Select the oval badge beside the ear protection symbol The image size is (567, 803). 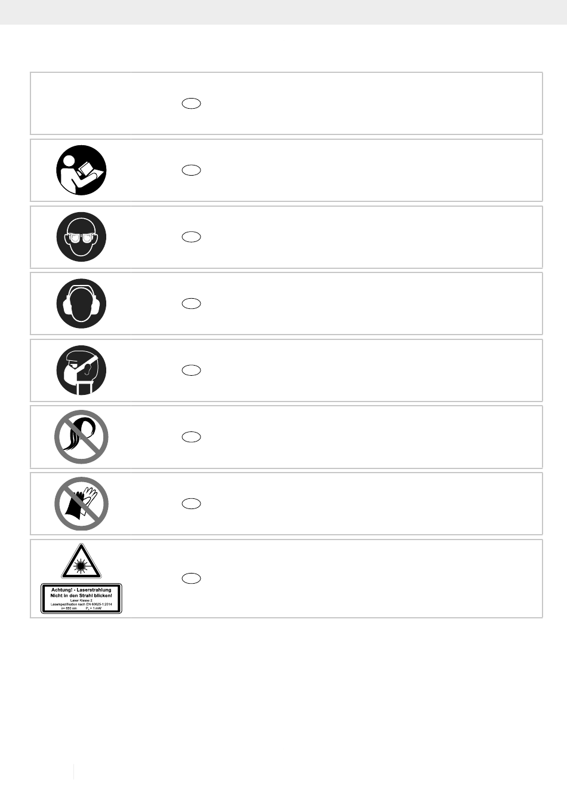[x=191, y=304]
